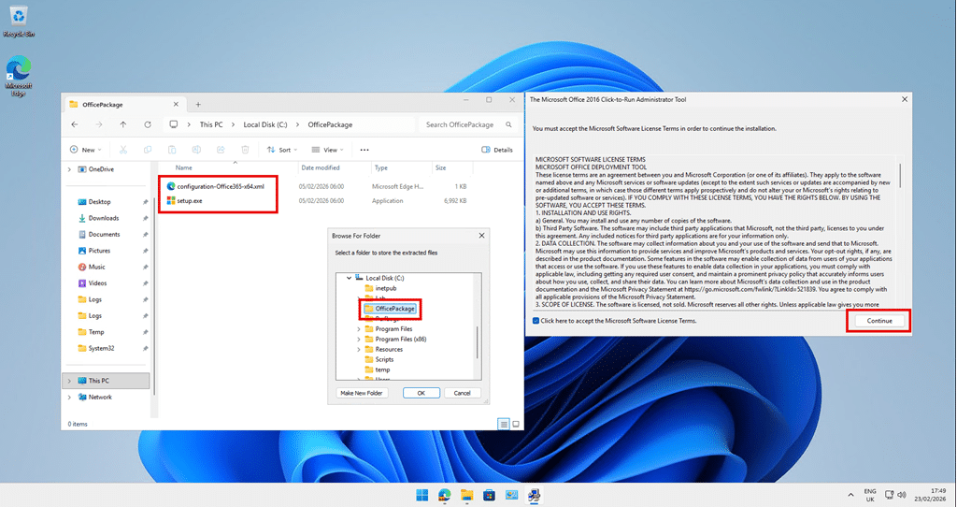
Task: Open the See more (three dots) menu
Action: (364, 150)
